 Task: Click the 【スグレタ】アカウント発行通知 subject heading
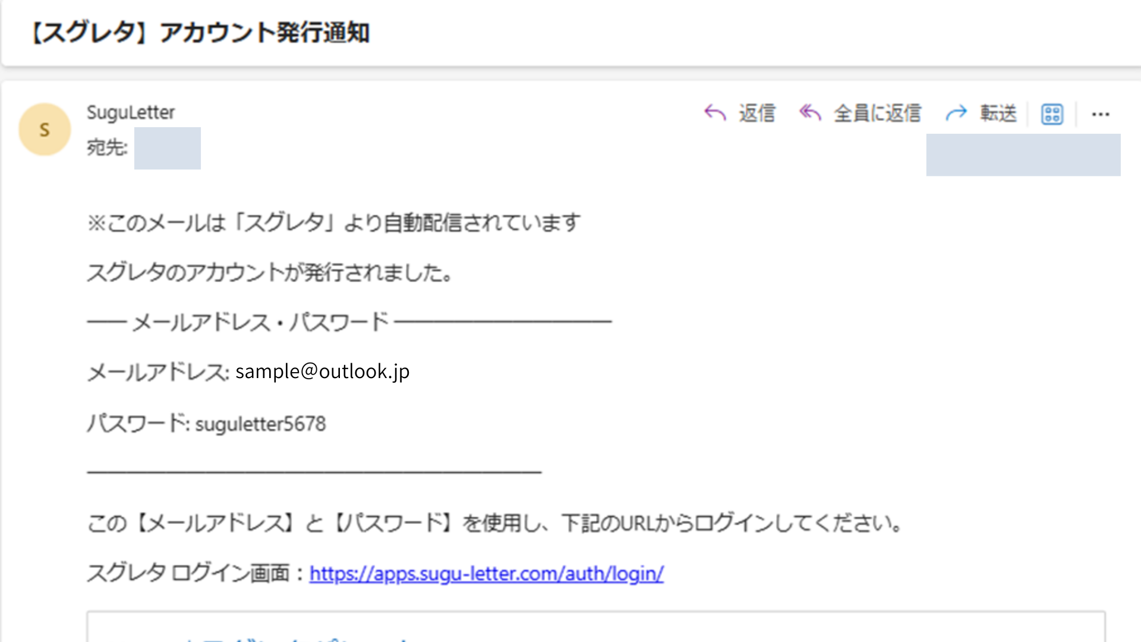[200, 33]
